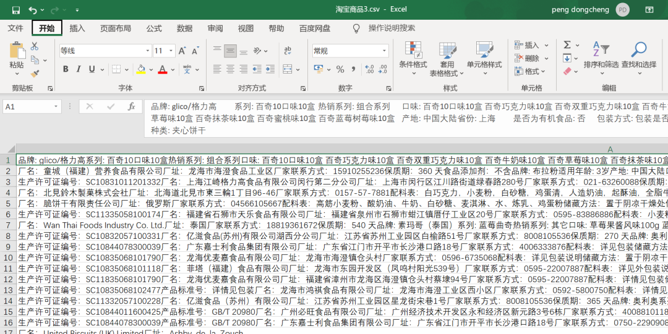Viewport: 668px width, 334px height.
Task: Increase the font size with large A
Action: coord(182,51)
